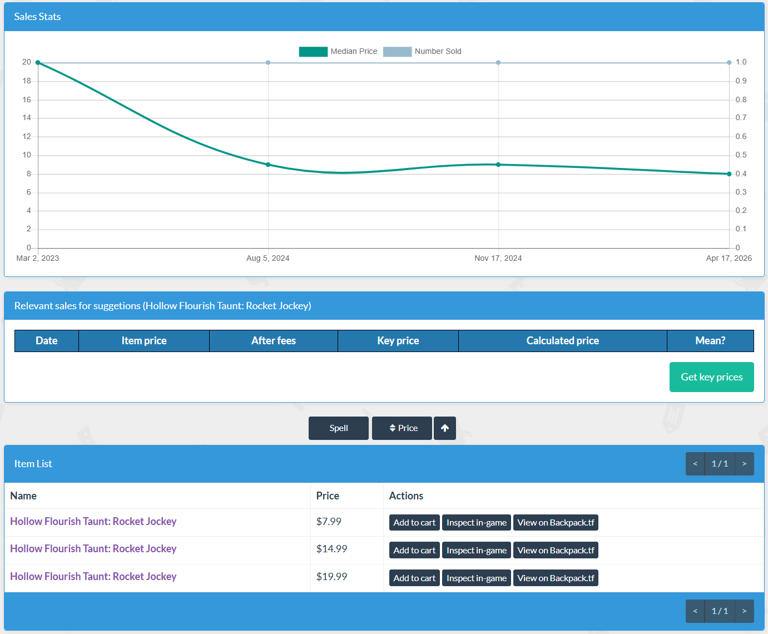The height and width of the screenshot is (634, 768).
Task: Toggle the Number Sold legend swatch
Action: (x=397, y=52)
